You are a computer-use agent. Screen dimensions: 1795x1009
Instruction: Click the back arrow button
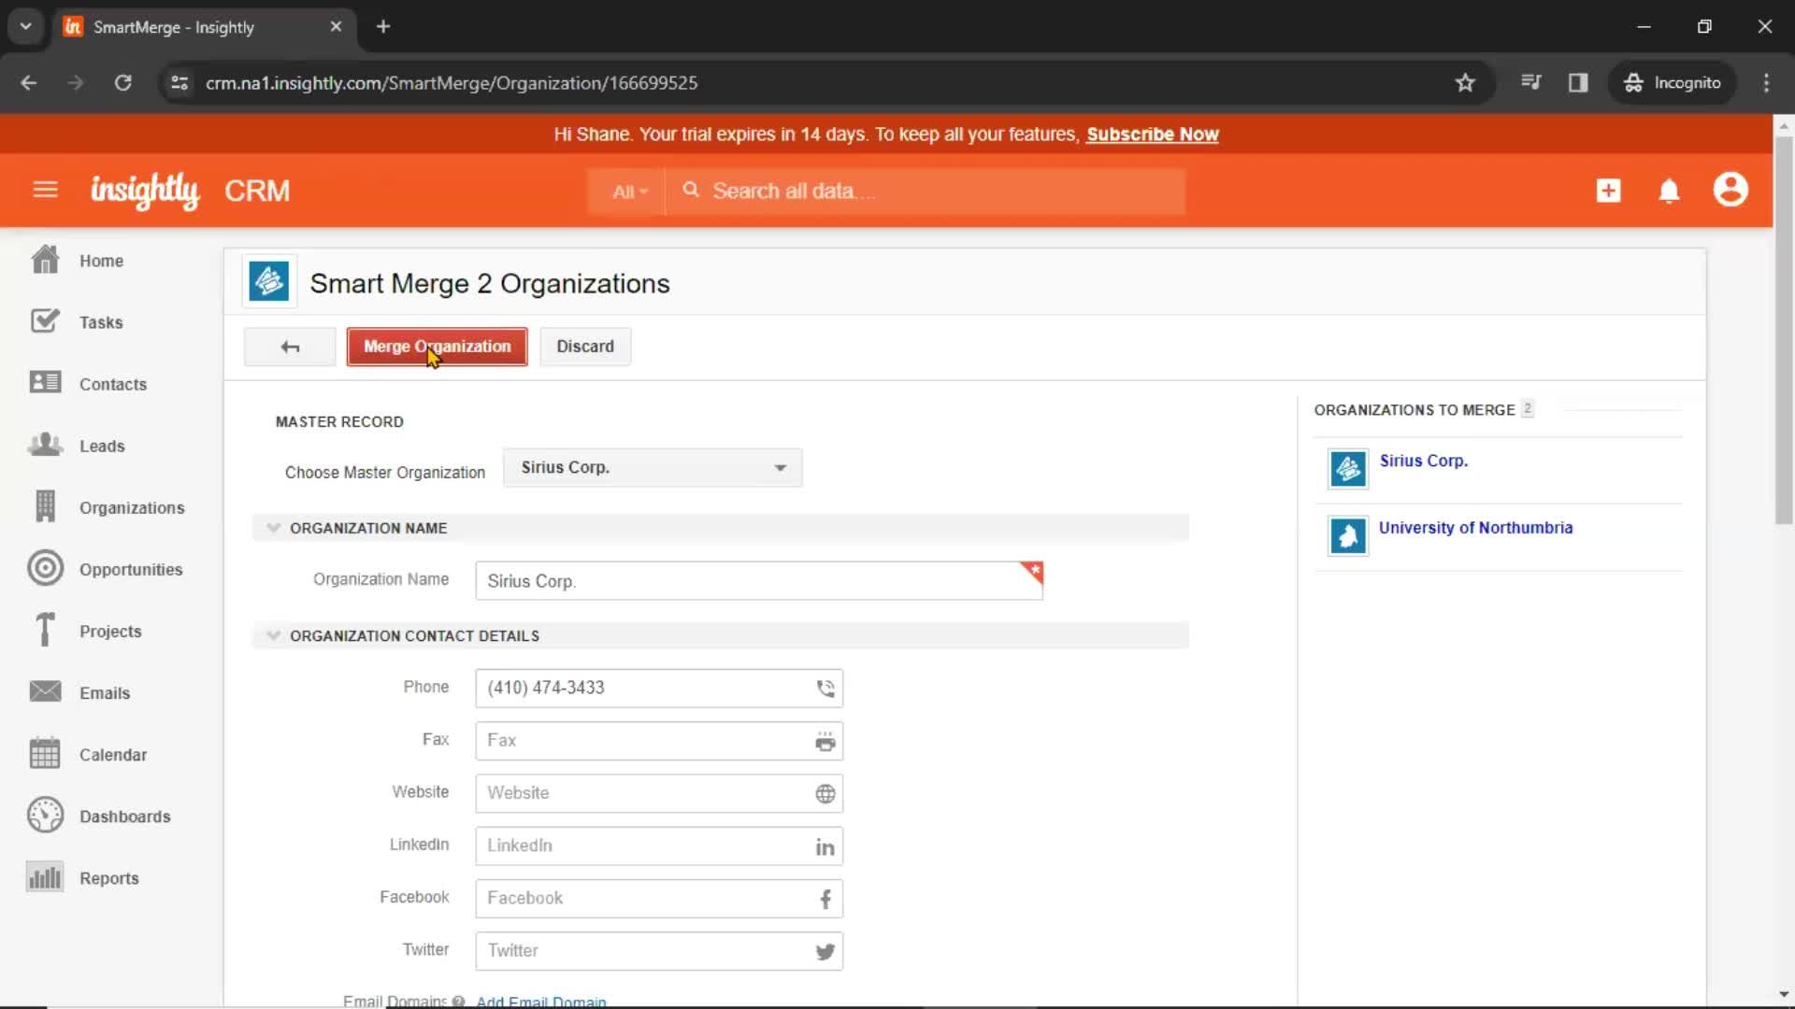point(290,347)
